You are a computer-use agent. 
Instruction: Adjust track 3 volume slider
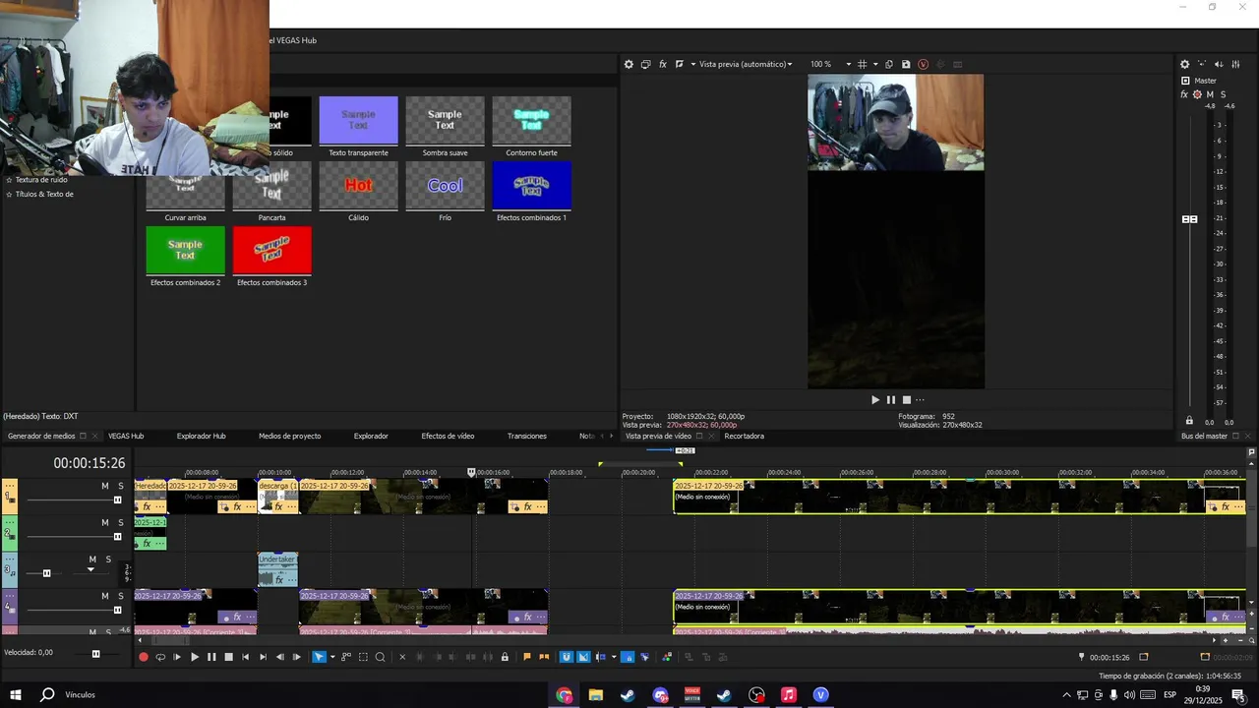coord(46,573)
